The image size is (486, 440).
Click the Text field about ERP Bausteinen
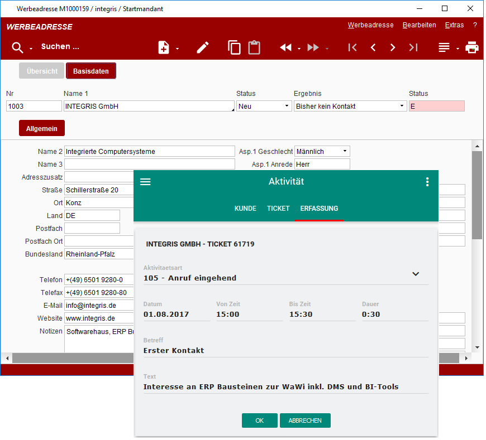coord(286,387)
